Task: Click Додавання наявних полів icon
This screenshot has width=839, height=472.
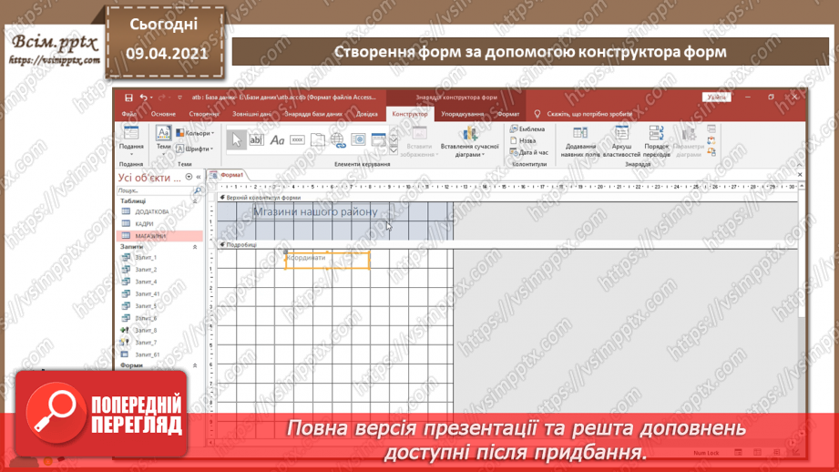Action: (x=579, y=141)
